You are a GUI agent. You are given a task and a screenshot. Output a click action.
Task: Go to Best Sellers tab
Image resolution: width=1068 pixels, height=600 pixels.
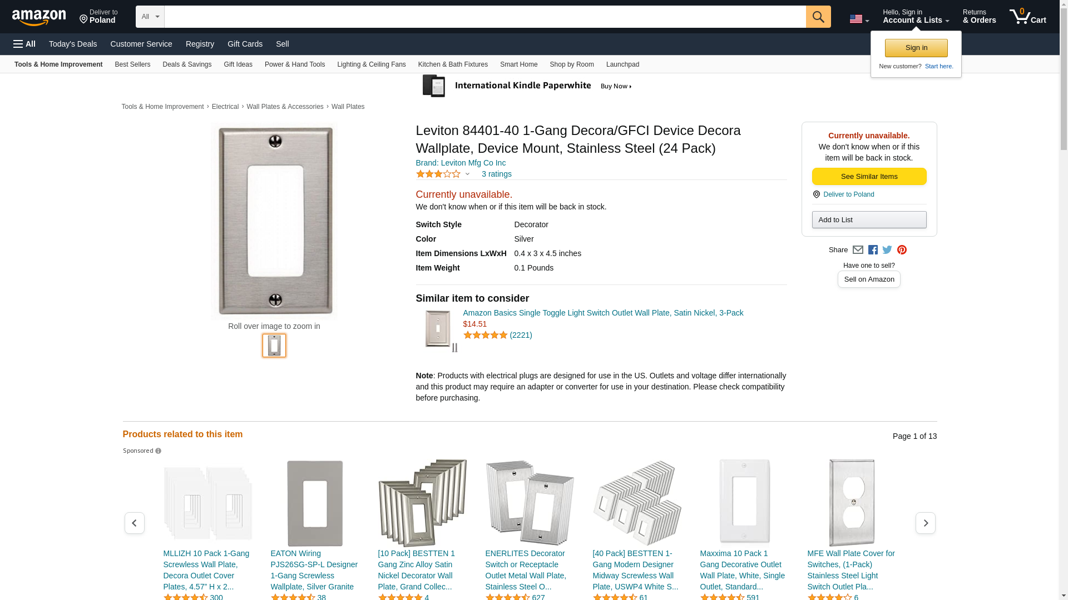click(x=132, y=64)
